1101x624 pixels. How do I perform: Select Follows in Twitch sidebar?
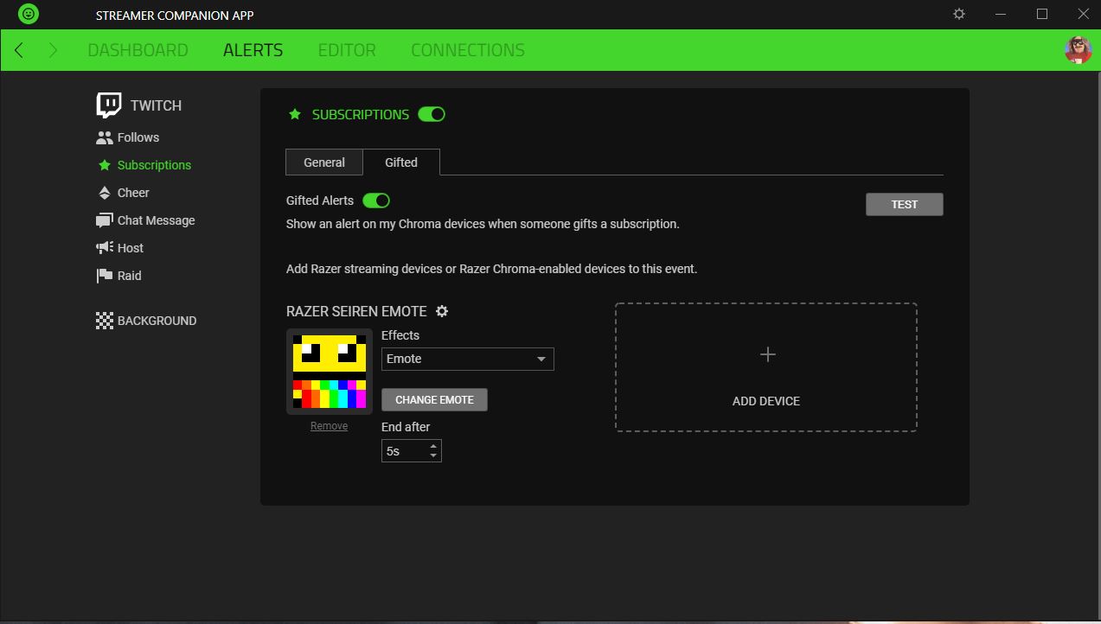point(138,137)
